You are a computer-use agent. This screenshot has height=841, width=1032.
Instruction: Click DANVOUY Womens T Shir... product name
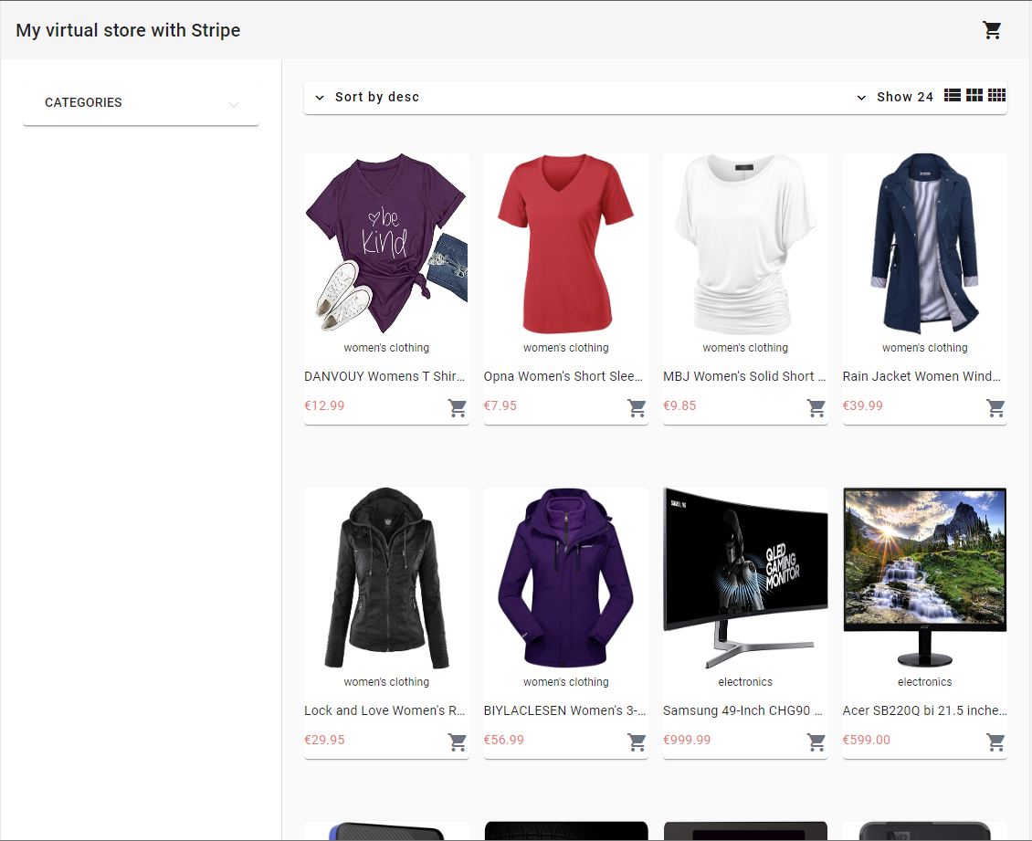click(384, 376)
